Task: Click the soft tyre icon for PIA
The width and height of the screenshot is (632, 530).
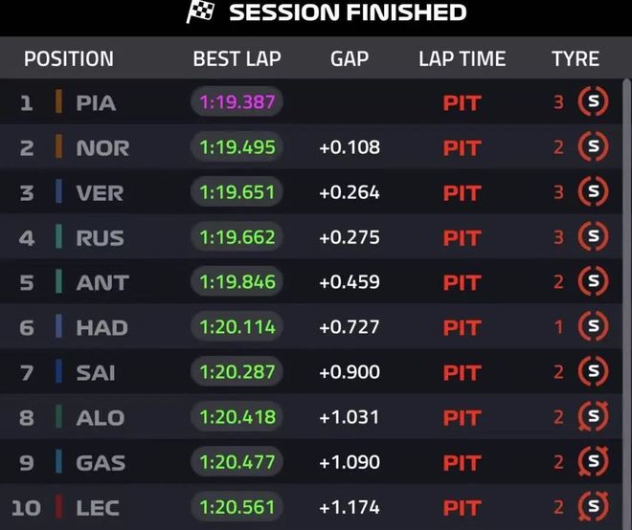Action: 593,102
